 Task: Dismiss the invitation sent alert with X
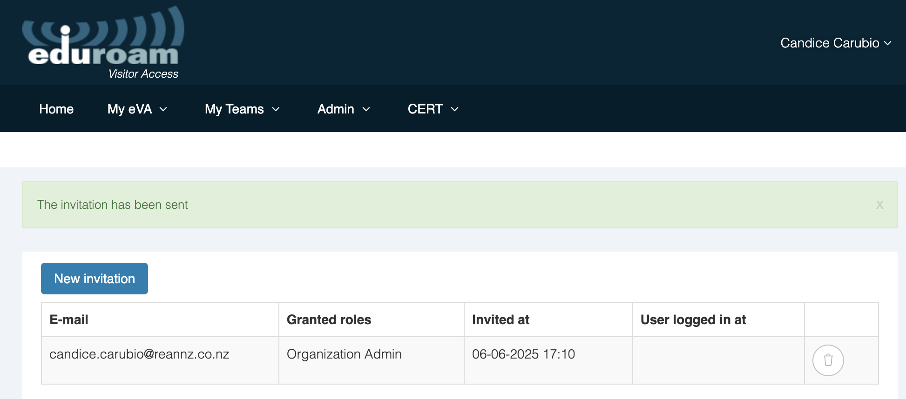click(x=879, y=205)
